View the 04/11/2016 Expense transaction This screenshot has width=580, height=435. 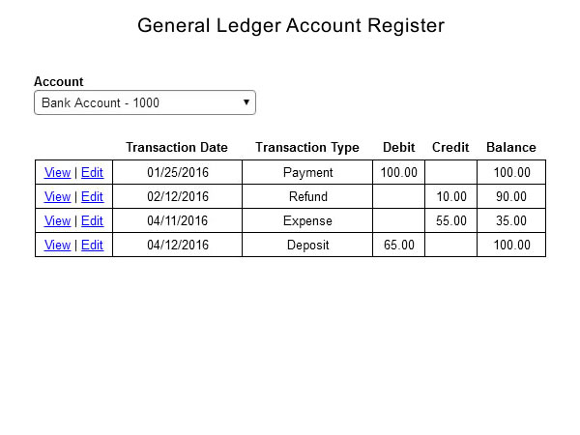[x=57, y=220]
